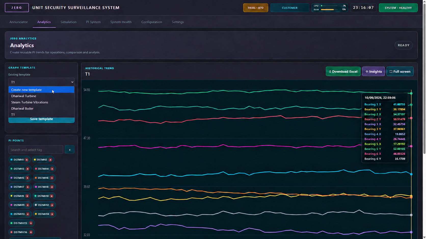The width and height of the screenshot is (426, 239).
Task: Click the 47.30 y-axis label
Action: tap(87, 138)
